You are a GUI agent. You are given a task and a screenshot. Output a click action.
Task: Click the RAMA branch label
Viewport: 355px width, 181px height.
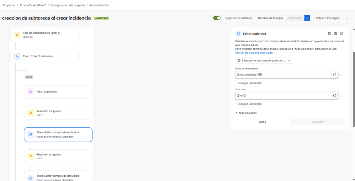pos(29,77)
